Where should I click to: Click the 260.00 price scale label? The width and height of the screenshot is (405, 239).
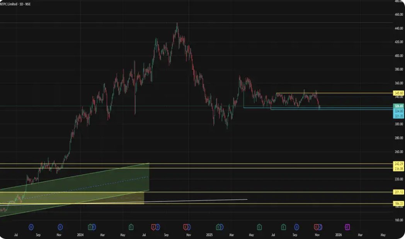pyautogui.click(x=399, y=152)
